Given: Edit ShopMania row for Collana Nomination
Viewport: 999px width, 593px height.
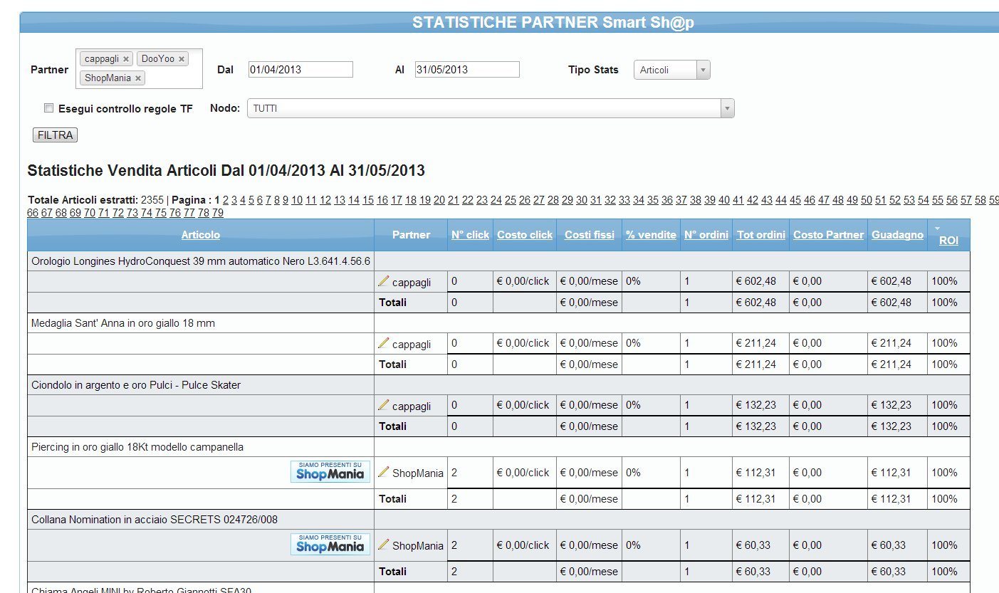Looking at the screenshot, I should (384, 545).
